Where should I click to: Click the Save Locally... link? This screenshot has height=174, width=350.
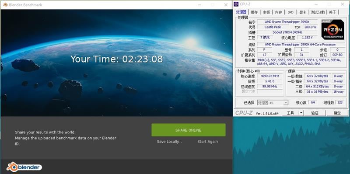pyautogui.click(x=169, y=142)
